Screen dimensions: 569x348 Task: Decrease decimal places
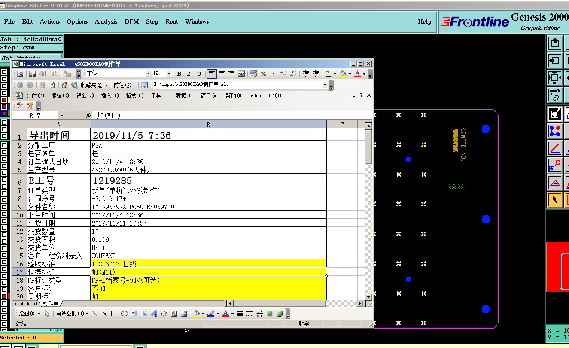[x=293, y=74]
